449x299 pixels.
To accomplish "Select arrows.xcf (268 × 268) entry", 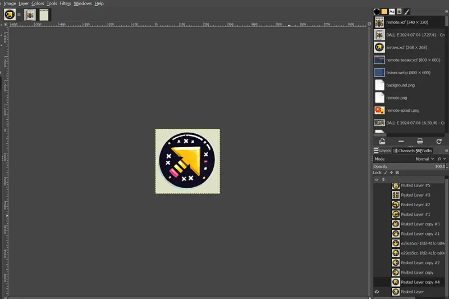I will [x=409, y=48].
